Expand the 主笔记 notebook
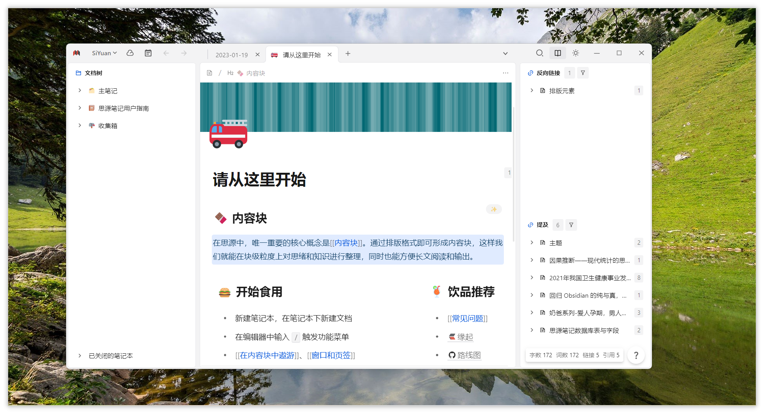The height and width of the screenshot is (414, 764). pyautogui.click(x=80, y=91)
